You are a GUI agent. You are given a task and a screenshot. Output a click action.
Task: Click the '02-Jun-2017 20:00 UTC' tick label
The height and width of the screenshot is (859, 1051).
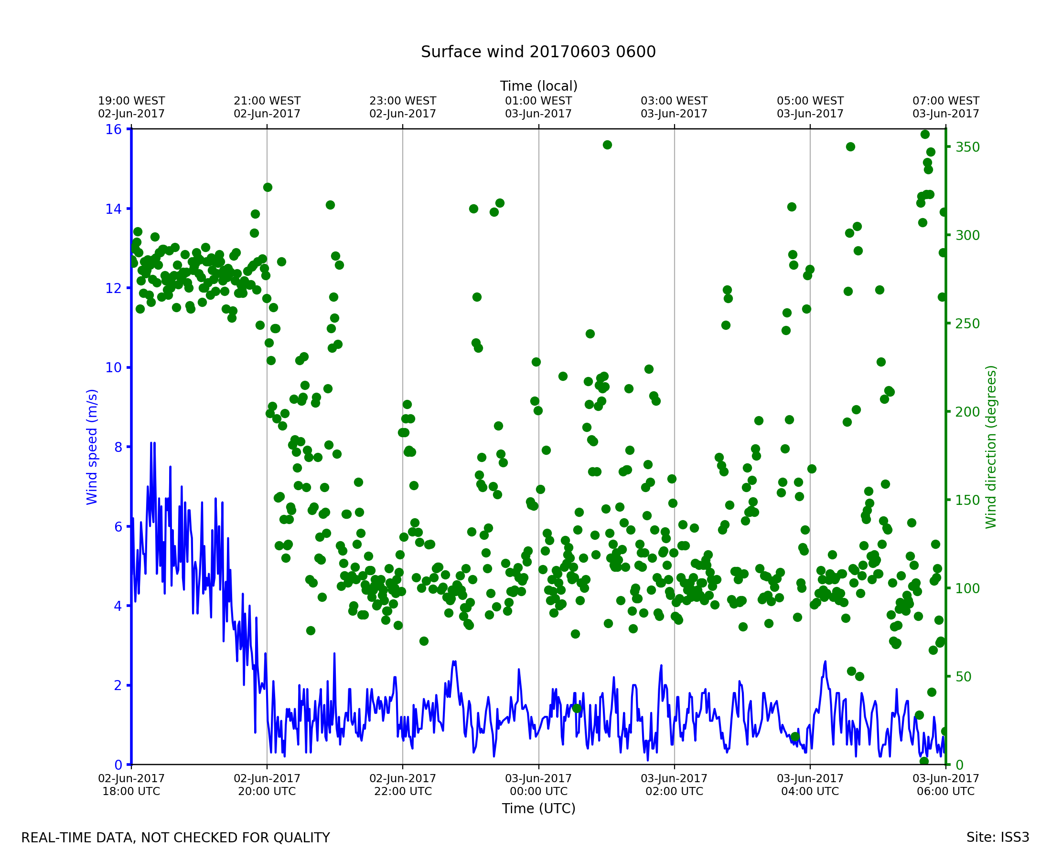point(267,785)
